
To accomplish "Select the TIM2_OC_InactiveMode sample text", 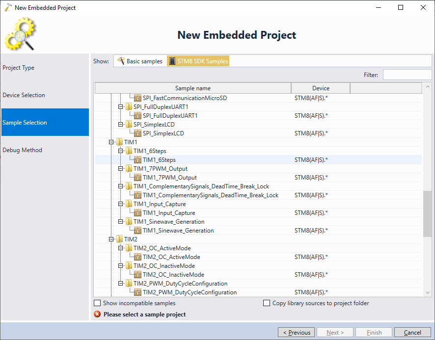I will click(x=173, y=275).
